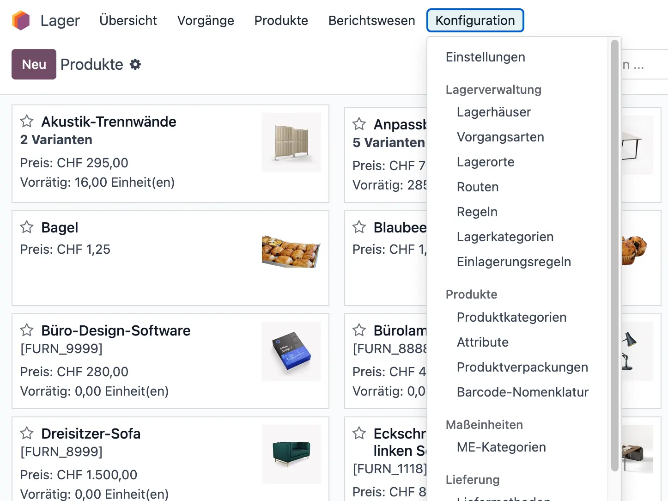The width and height of the screenshot is (668, 501).
Task: Click the Büro-Design-Software box image
Action: 291,351
